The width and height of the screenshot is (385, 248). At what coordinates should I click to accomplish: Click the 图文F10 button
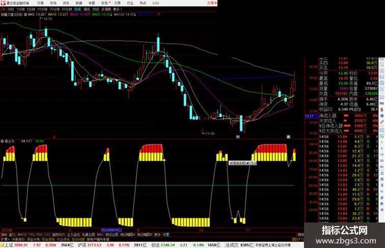pos(298,239)
